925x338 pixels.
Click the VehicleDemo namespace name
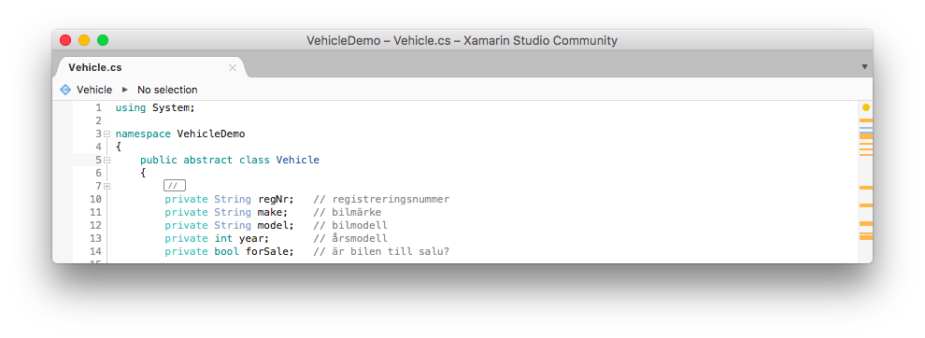pos(211,134)
